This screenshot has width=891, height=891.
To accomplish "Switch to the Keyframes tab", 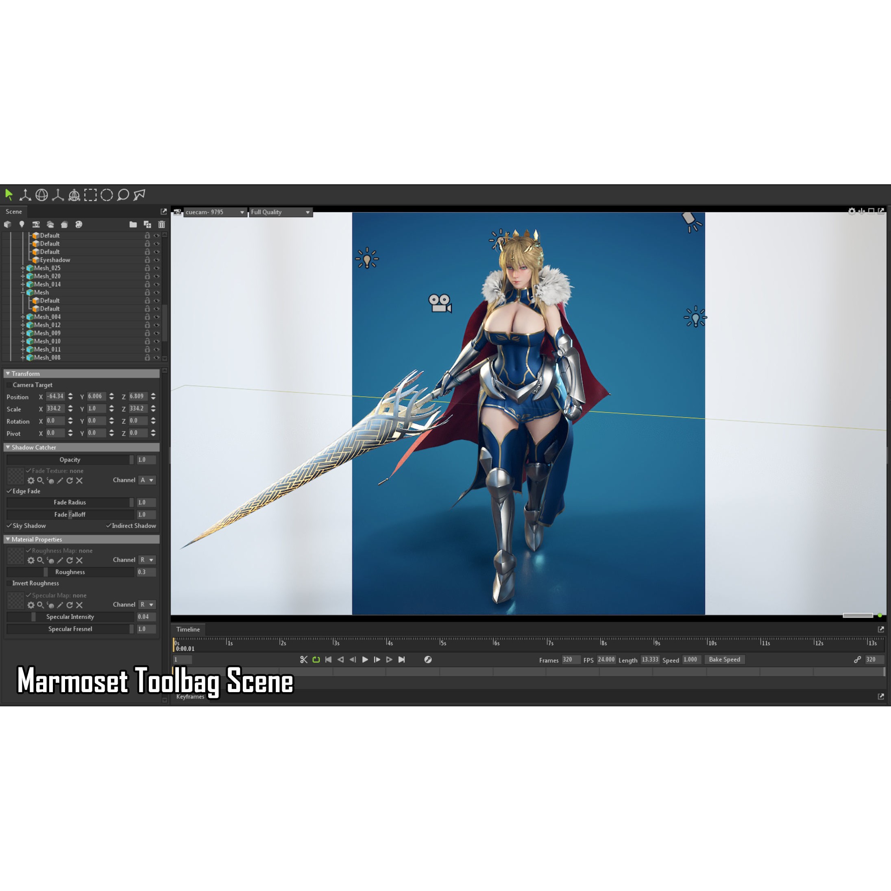I will click(x=192, y=697).
